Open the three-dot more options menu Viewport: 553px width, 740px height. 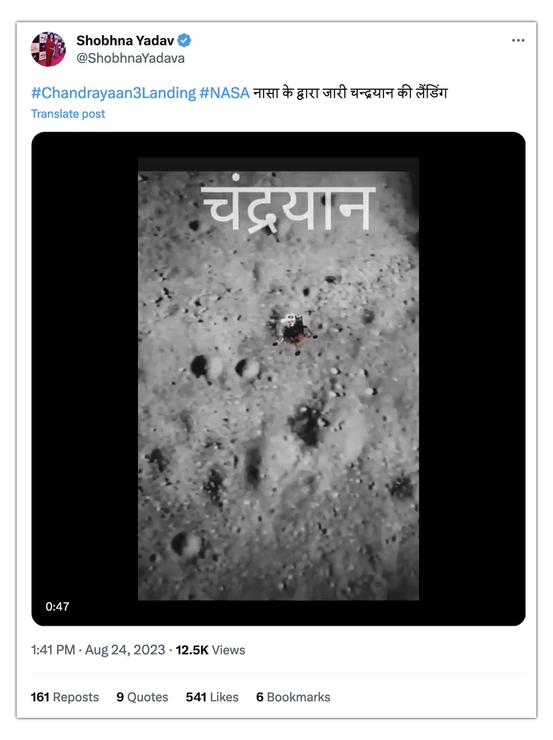point(518,40)
